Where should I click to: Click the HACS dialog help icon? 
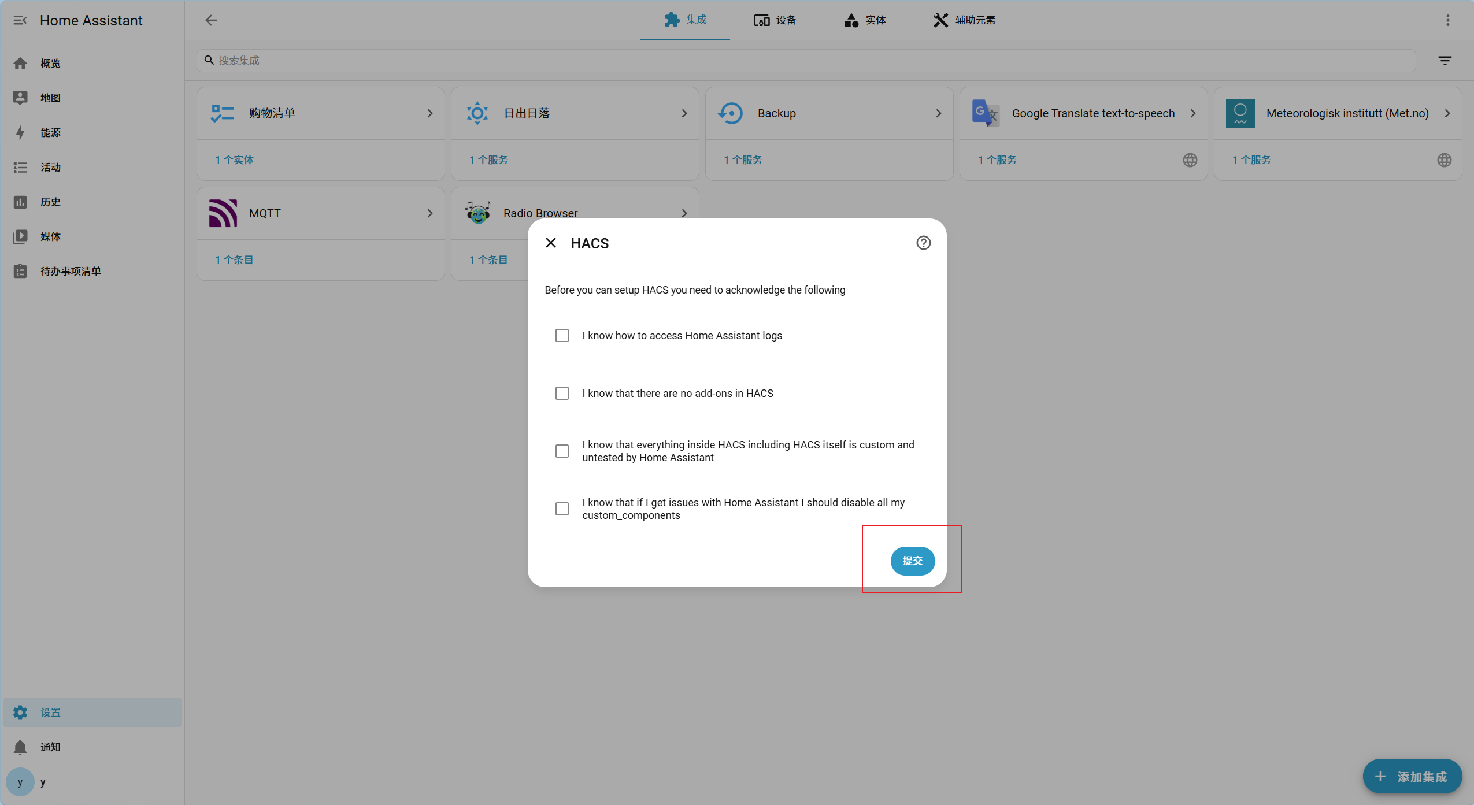click(923, 243)
